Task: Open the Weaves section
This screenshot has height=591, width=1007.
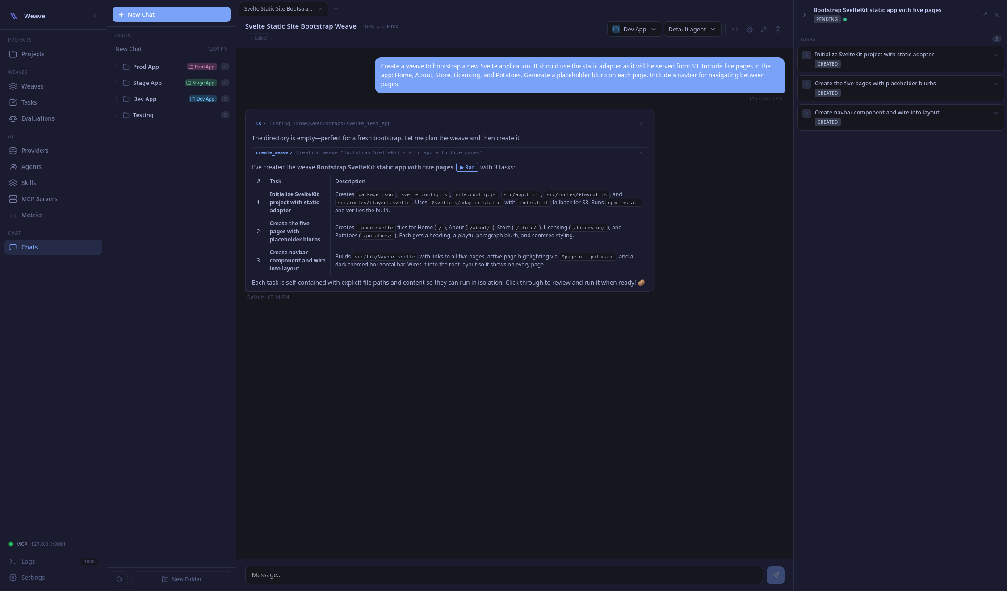Action: [x=53, y=86]
